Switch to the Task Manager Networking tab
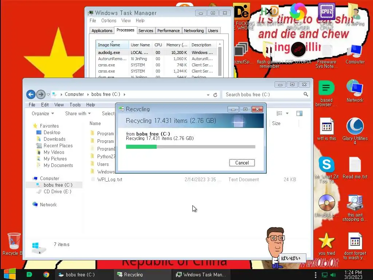The width and height of the screenshot is (373, 280). pos(194,31)
